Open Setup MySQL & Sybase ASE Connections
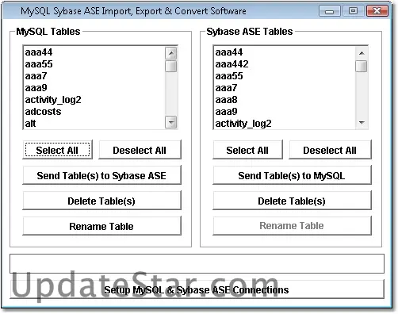This screenshot has height=314, width=398. click(x=197, y=289)
